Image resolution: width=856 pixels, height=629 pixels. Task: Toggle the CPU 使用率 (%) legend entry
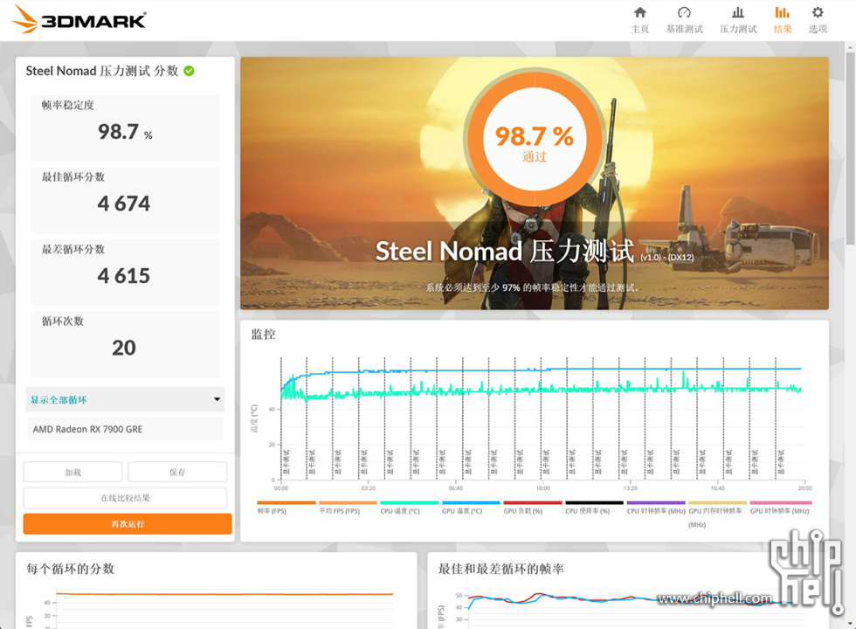coord(595,508)
